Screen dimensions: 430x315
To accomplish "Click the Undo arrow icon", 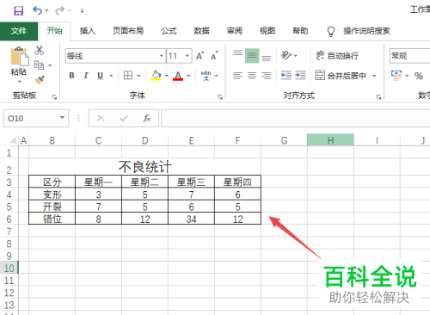I will click(x=38, y=10).
